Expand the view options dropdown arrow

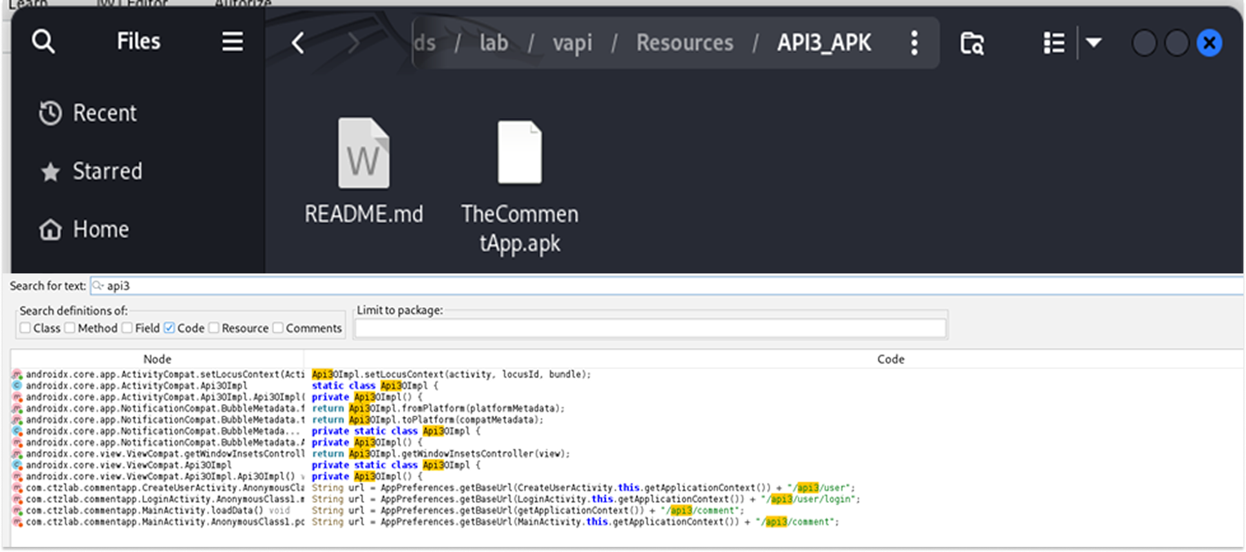pyautogui.click(x=1093, y=43)
